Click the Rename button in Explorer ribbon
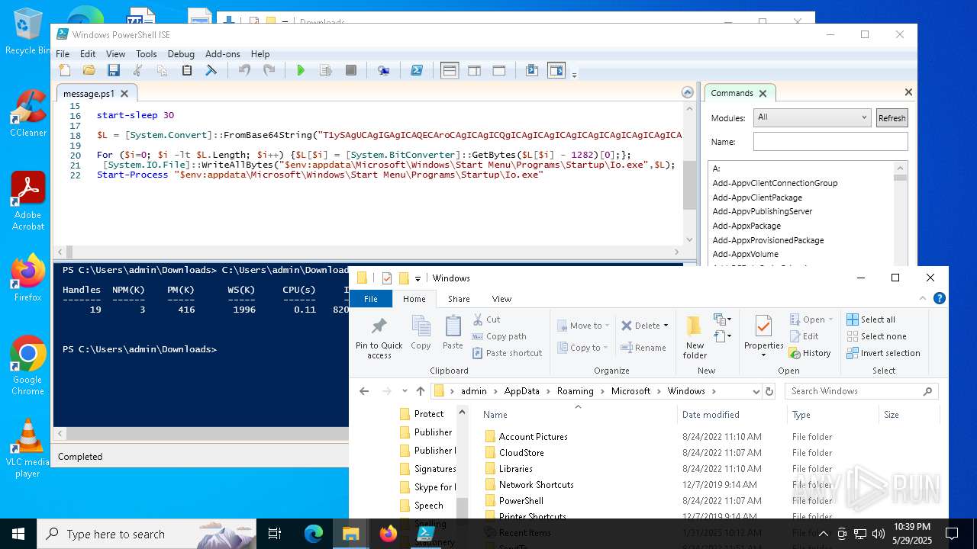This screenshot has height=549, width=977. pos(643,348)
